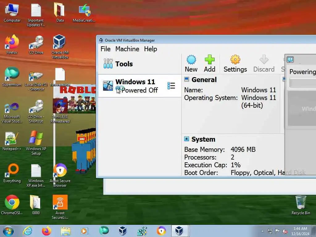The height and width of the screenshot is (237, 316).
Task: Click the Discard toolbar icon
Action: point(264,64)
